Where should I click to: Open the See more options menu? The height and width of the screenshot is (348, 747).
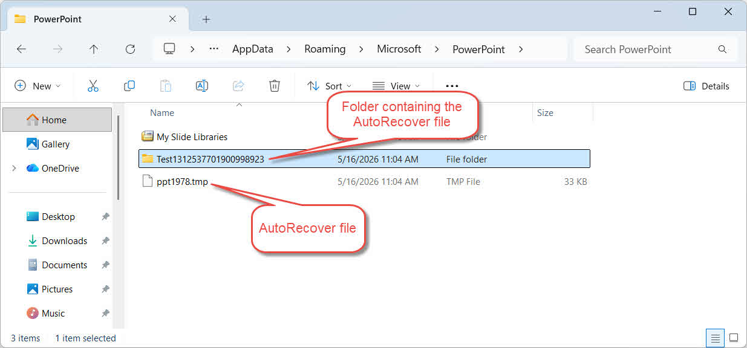point(452,86)
